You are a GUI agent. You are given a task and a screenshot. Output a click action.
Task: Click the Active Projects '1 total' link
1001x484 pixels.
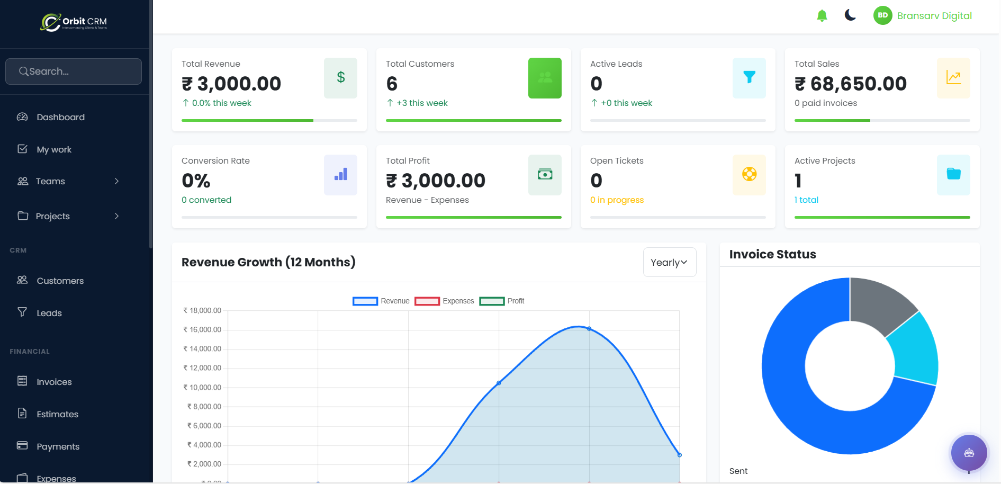(x=806, y=200)
